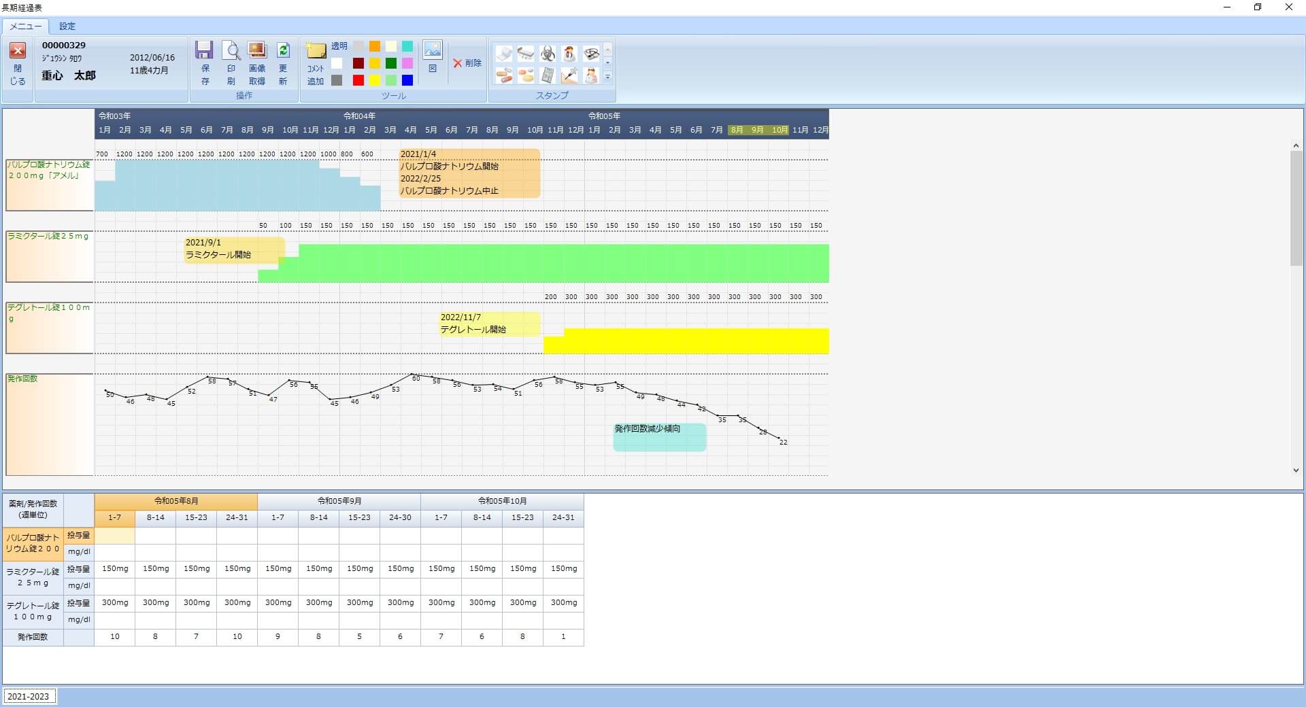
Task: Close the chart with 閉じる button
Action: [18, 63]
